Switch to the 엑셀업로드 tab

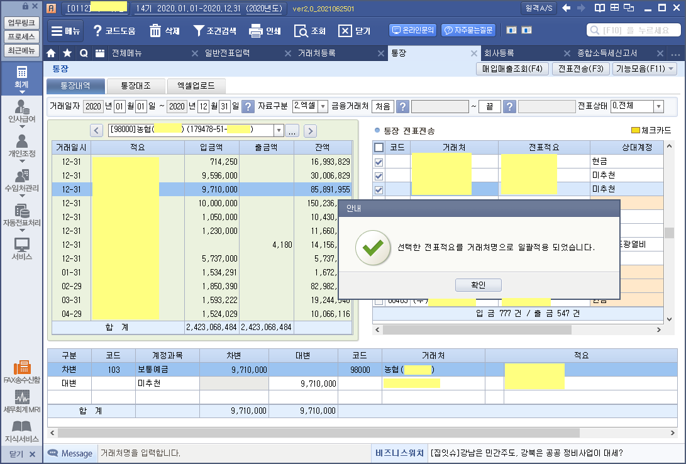click(x=196, y=86)
